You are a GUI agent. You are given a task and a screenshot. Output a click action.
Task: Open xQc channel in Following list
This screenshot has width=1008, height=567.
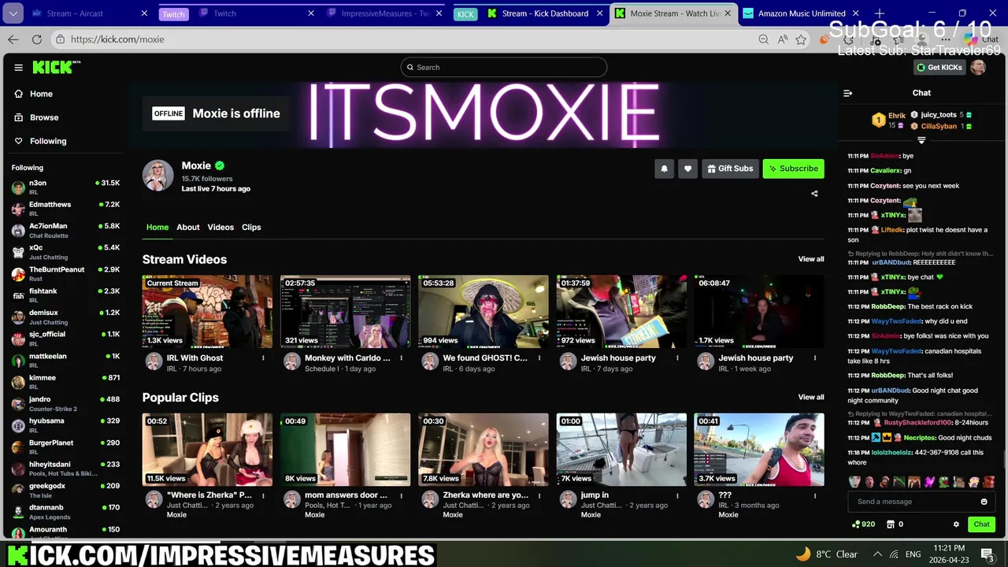coord(65,252)
